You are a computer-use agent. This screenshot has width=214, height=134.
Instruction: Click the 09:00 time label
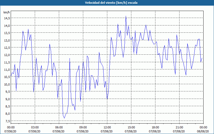click(83, 128)
